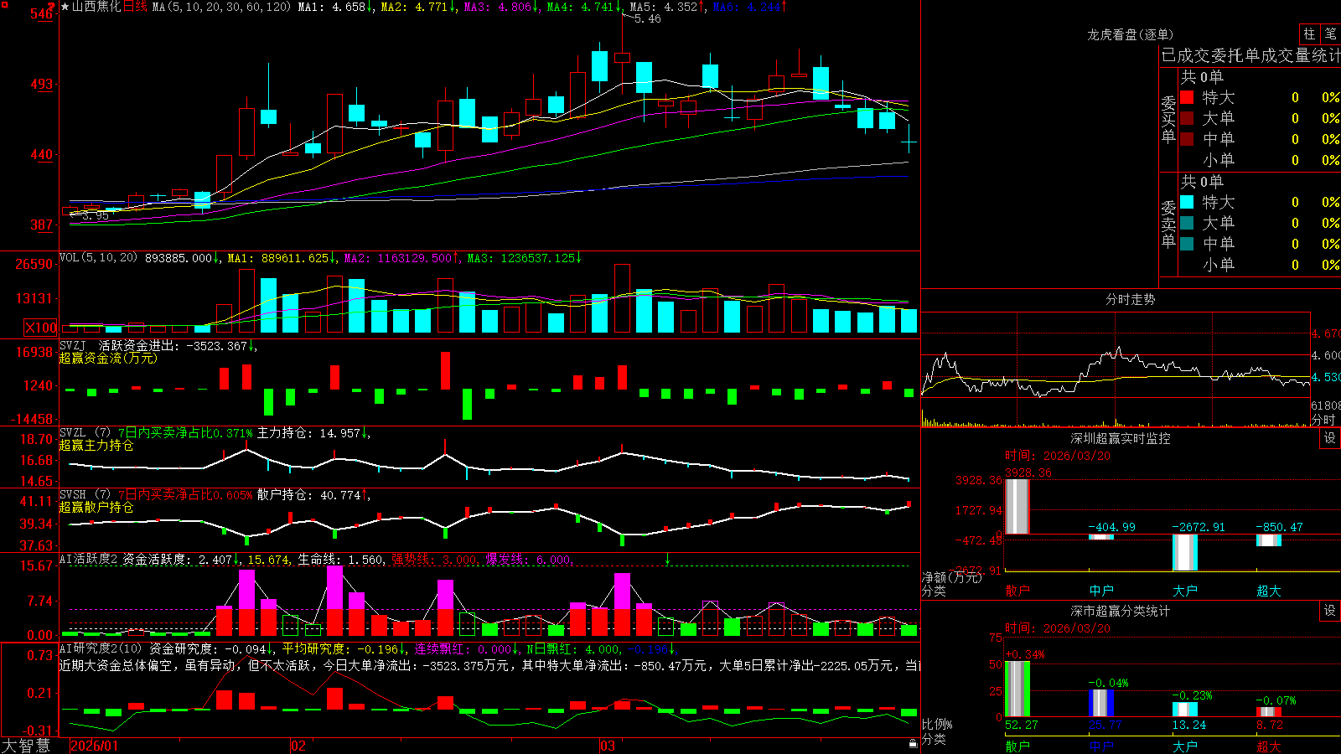
Task: Click the 委卖单 vertical section label
Action: [x=1168, y=225]
